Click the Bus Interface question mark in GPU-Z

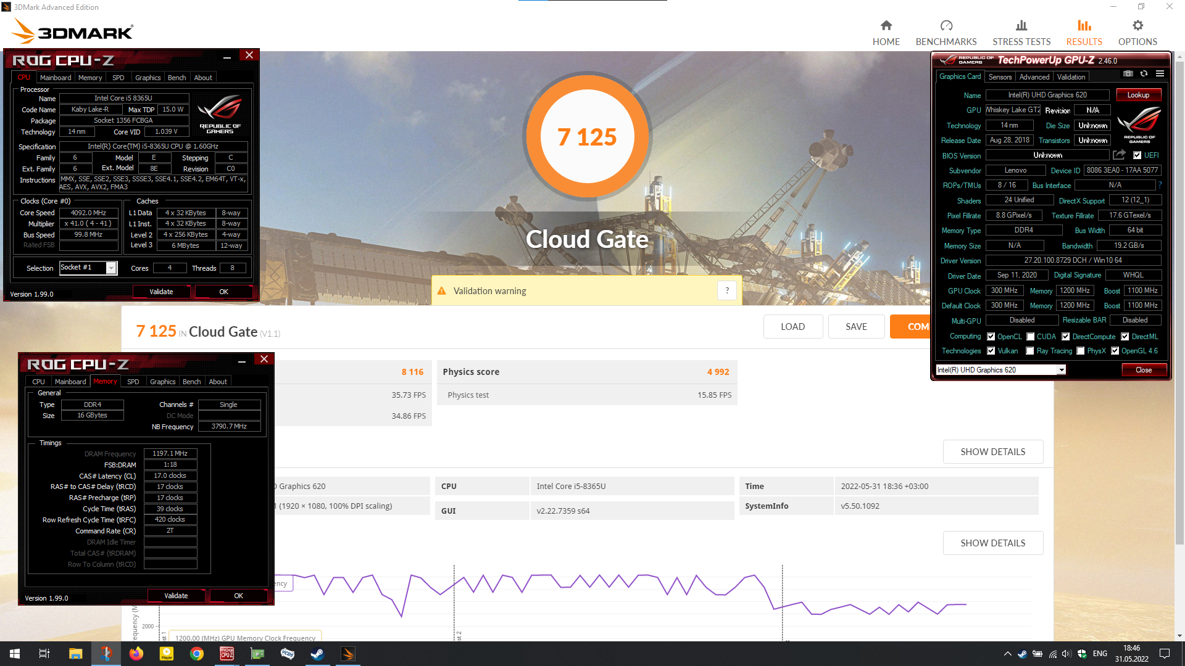(x=1160, y=185)
